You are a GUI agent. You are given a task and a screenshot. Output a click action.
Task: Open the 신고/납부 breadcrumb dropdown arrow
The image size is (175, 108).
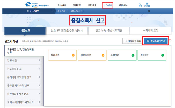(53, 11)
